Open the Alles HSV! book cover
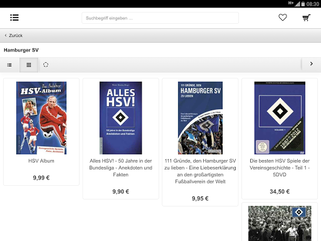321x241 pixels. pyautogui.click(x=120, y=118)
